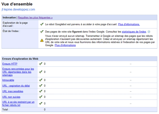Select the Indexation tab

pos(9,17)
